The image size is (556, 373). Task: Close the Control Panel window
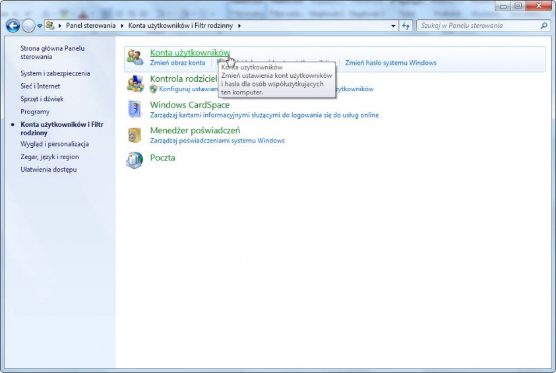pos(539,6)
